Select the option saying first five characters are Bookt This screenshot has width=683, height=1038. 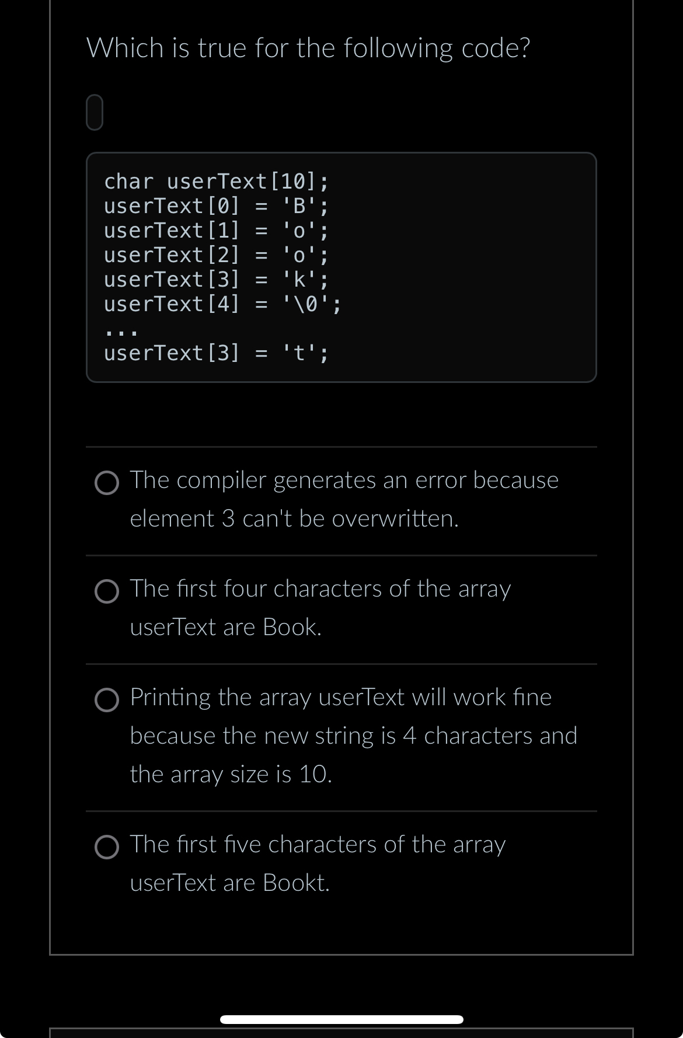pos(108,848)
